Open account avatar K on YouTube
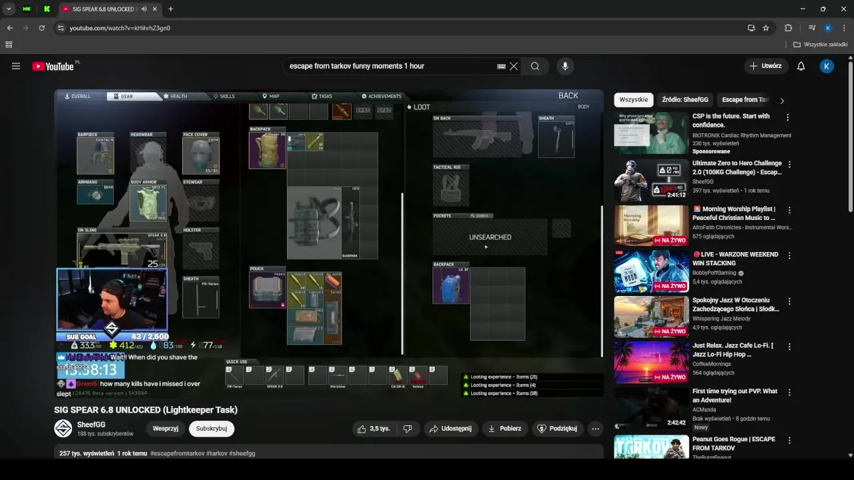 [827, 66]
